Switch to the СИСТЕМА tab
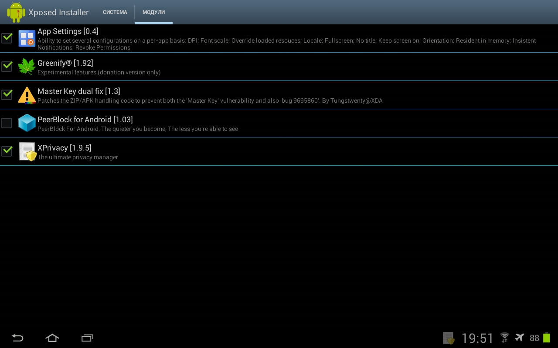Viewport: 558px width, 348px height. [115, 12]
